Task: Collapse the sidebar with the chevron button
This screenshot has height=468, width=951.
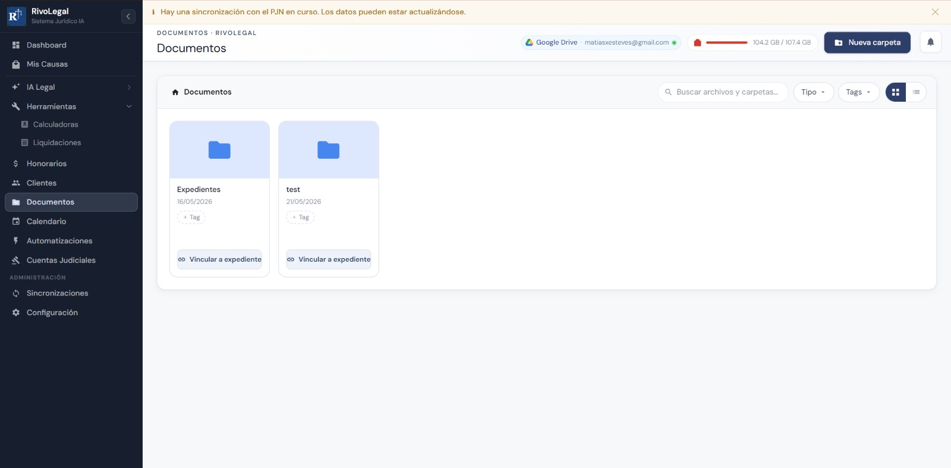Action: click(x=128, y=17)
